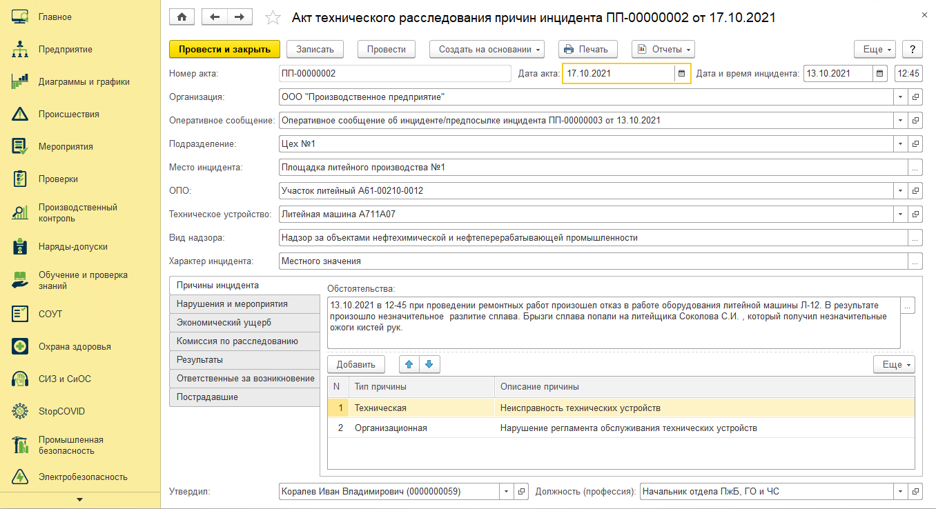This screenshot has height=509, width=936.
Task: Click Провести и закрыть button
Action: 224,49
